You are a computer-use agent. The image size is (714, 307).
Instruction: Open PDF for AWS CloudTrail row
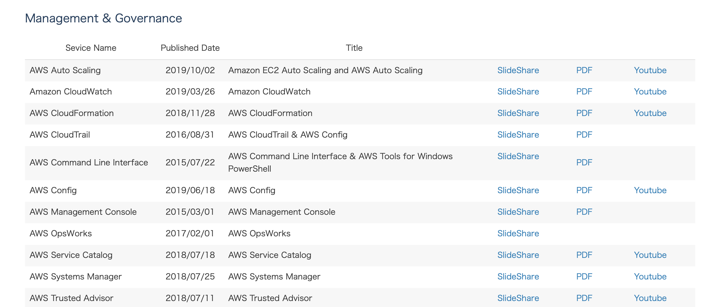[584, 135]
